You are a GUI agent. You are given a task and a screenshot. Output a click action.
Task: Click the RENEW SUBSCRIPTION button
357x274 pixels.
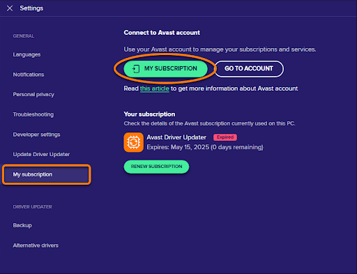point(156,167)
